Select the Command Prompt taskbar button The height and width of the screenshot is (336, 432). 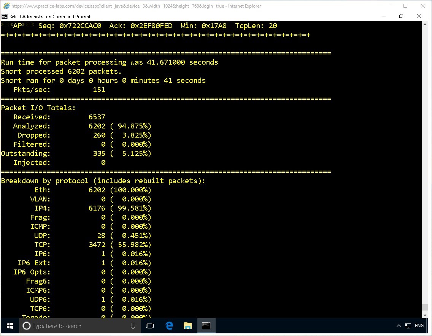click(206, 326)
